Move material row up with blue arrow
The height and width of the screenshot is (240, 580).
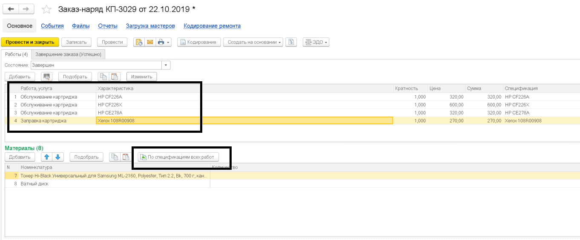(x=47, y=157)
